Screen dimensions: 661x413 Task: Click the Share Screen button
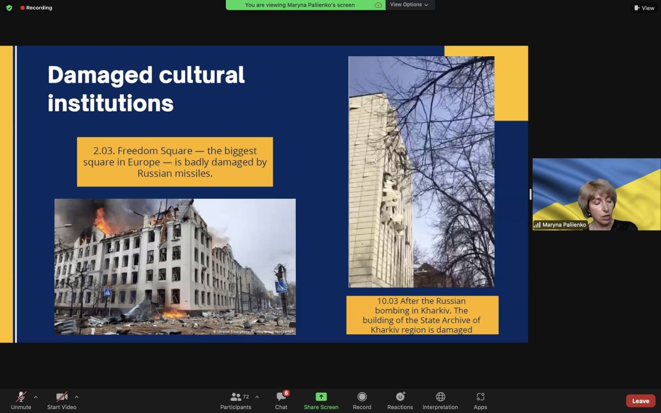click(321, 400)
